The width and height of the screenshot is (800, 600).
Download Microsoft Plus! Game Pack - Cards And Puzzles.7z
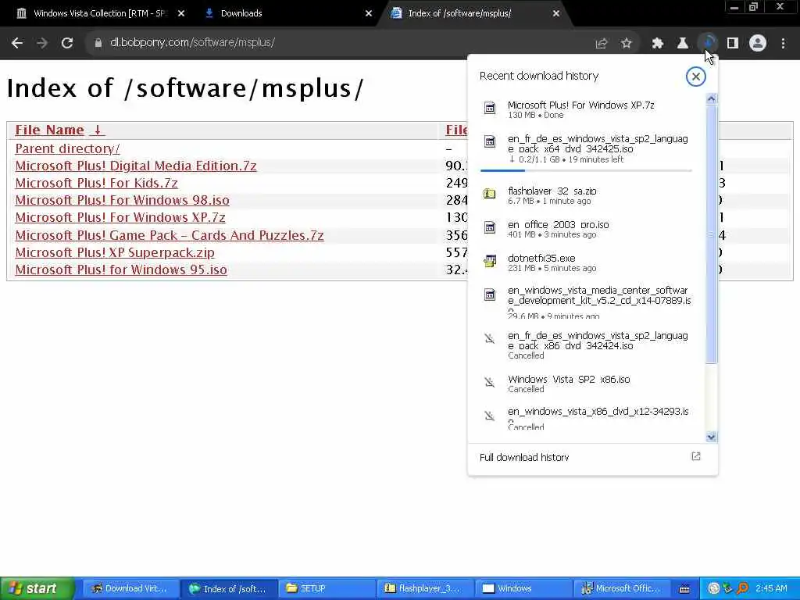click(x=170, y=235)
